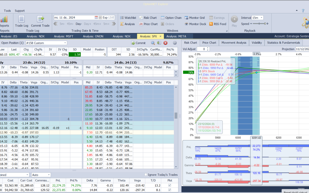Click the settings gear icon beside Commit
This screenshot has width=309, height=193.
pyautogui.click(x=175, y=43)
